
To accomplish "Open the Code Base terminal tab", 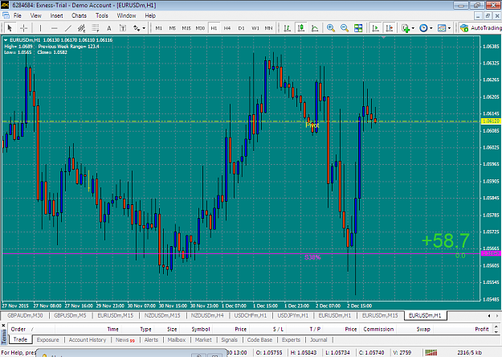I will pos(259,339).
